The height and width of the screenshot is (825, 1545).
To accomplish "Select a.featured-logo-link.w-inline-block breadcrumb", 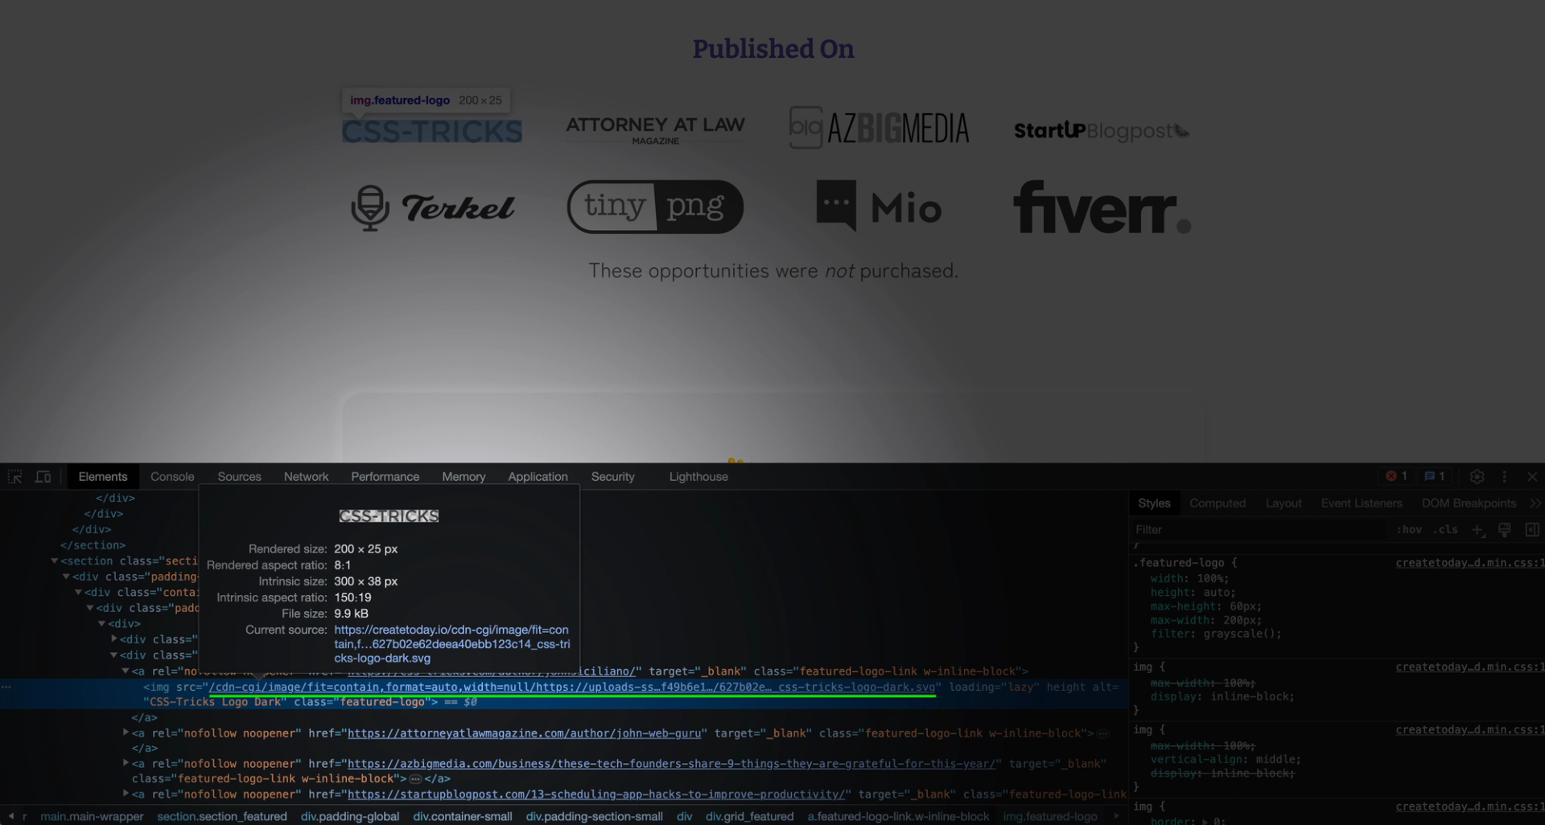I will (x=898, y=816).
